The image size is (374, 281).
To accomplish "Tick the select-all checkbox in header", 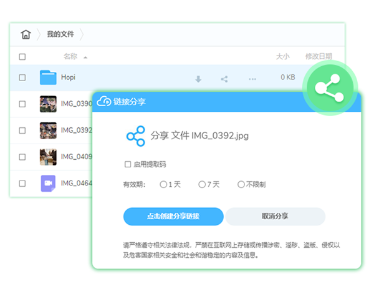I will pyautogui.click(x=22, y=57).
